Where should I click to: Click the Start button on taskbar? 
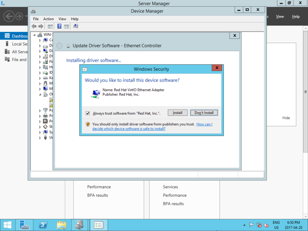pyautogui.click(x=7, y=225)
